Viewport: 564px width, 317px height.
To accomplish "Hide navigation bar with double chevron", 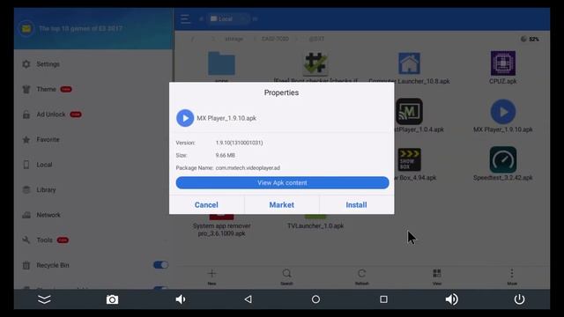I will click(x=44, y=299).
